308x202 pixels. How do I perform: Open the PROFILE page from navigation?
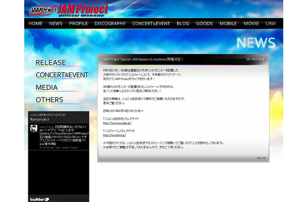79,24
